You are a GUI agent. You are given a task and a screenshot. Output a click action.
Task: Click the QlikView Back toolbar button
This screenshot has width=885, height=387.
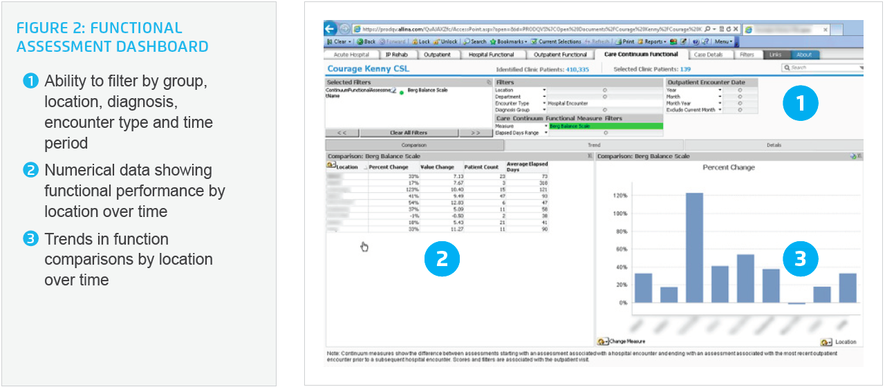pyautogui.click(x=366, y=41)
